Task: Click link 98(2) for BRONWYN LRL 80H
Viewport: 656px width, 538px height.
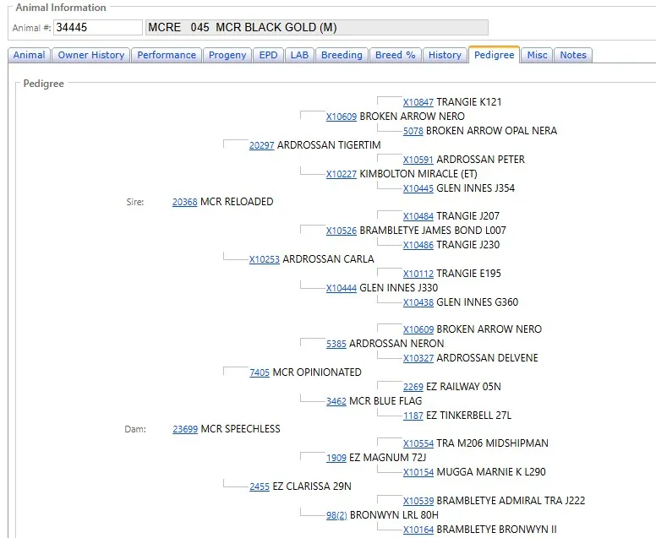Action: pyautogui.click(x=336, y=515)
